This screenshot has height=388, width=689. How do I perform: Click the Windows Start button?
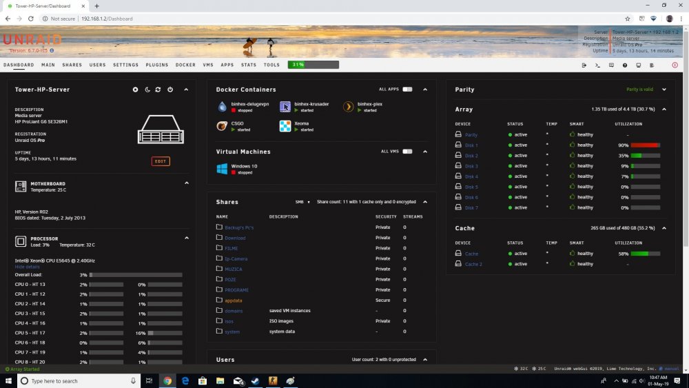coord(8,381)
